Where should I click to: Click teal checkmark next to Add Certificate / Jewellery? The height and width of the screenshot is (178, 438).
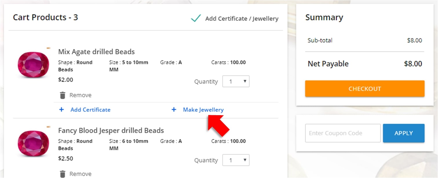pos(196,19)
